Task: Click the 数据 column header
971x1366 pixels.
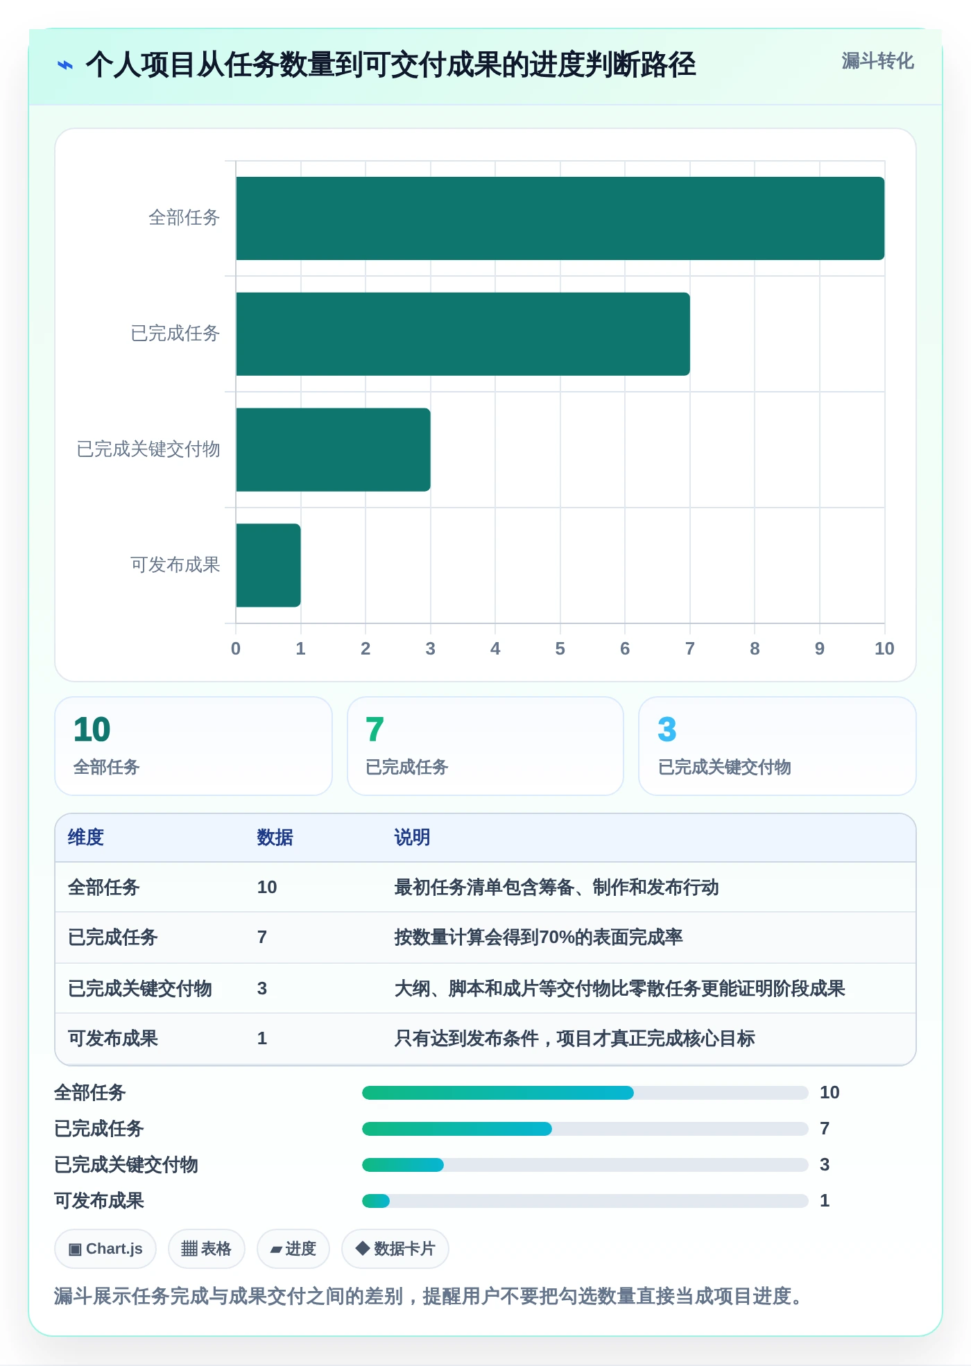Action: tap(275, 838)
